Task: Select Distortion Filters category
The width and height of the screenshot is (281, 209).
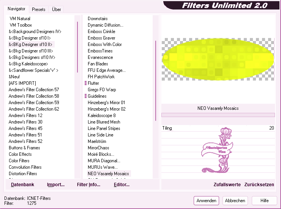Action: [23, 174]
